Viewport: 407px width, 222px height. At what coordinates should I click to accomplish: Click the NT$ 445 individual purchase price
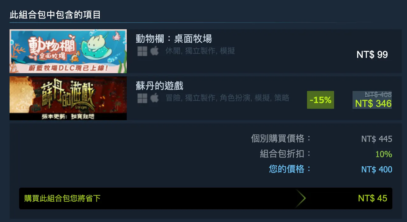point(377,139)
